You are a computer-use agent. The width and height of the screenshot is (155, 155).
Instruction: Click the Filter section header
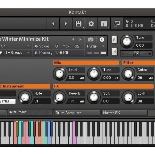(x=138, y=63)
